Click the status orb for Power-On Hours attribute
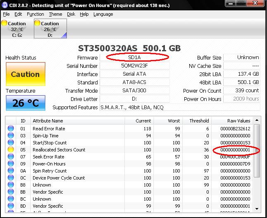 point(11,164)
